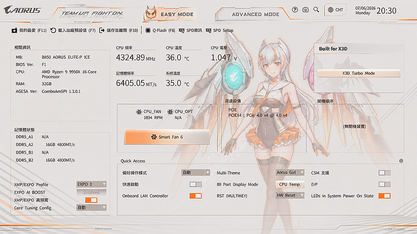The image size is (417, 234).
Task: Click CPU voltage 1.047 V reading
Action: point(223,58)
